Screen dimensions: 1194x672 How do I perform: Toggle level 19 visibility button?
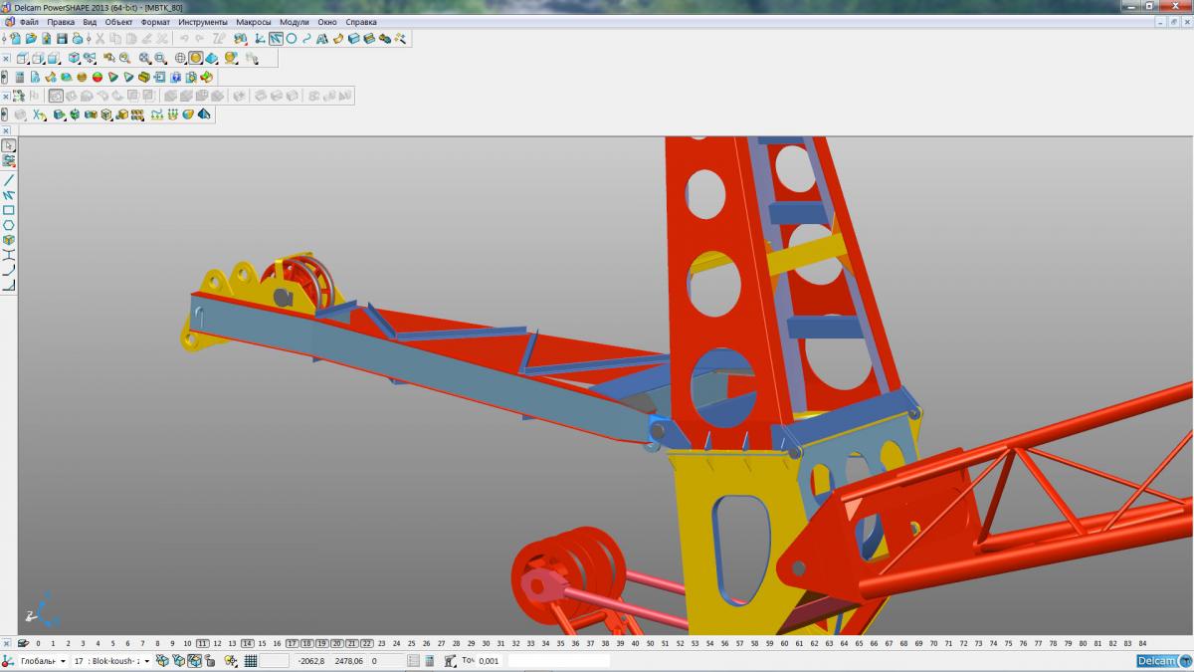[322, 643]
